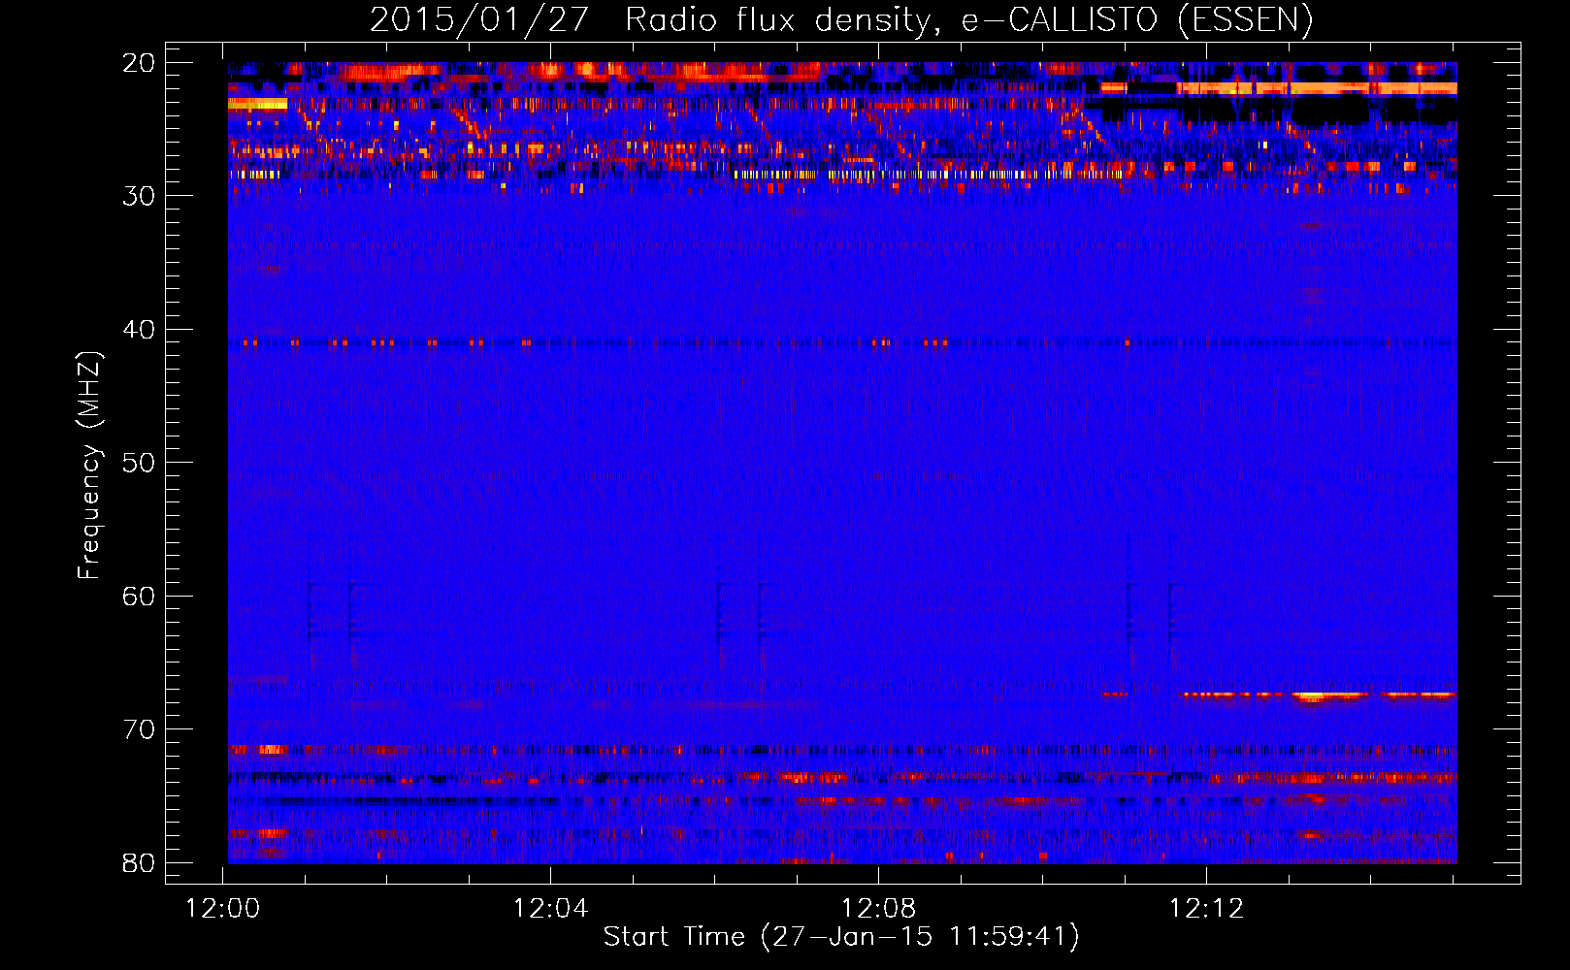
Task: Click the '12:12' time tick label
Action: (x=1207, y=909)
